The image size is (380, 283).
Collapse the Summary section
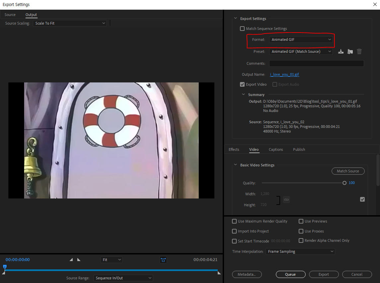243,94
